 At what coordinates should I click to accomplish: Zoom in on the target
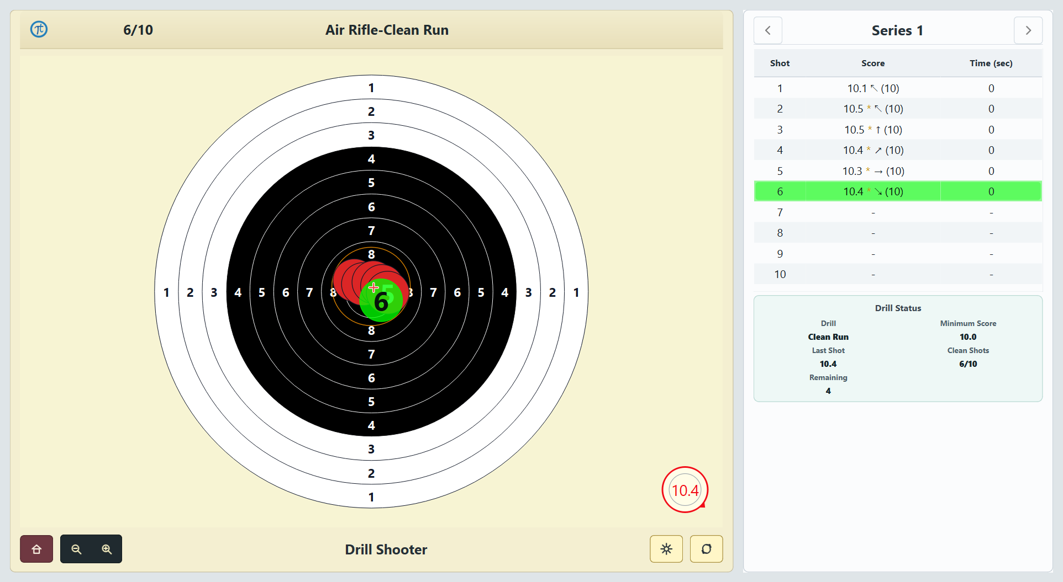point(107,549)
